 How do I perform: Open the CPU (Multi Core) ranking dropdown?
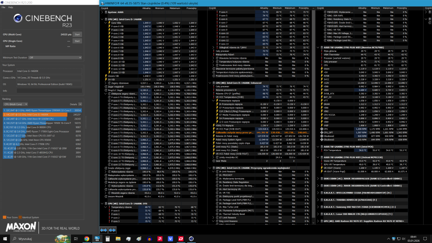coord(16,104)
